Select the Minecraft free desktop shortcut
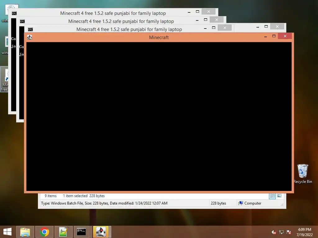318x238 pixels. coord(4,79)
